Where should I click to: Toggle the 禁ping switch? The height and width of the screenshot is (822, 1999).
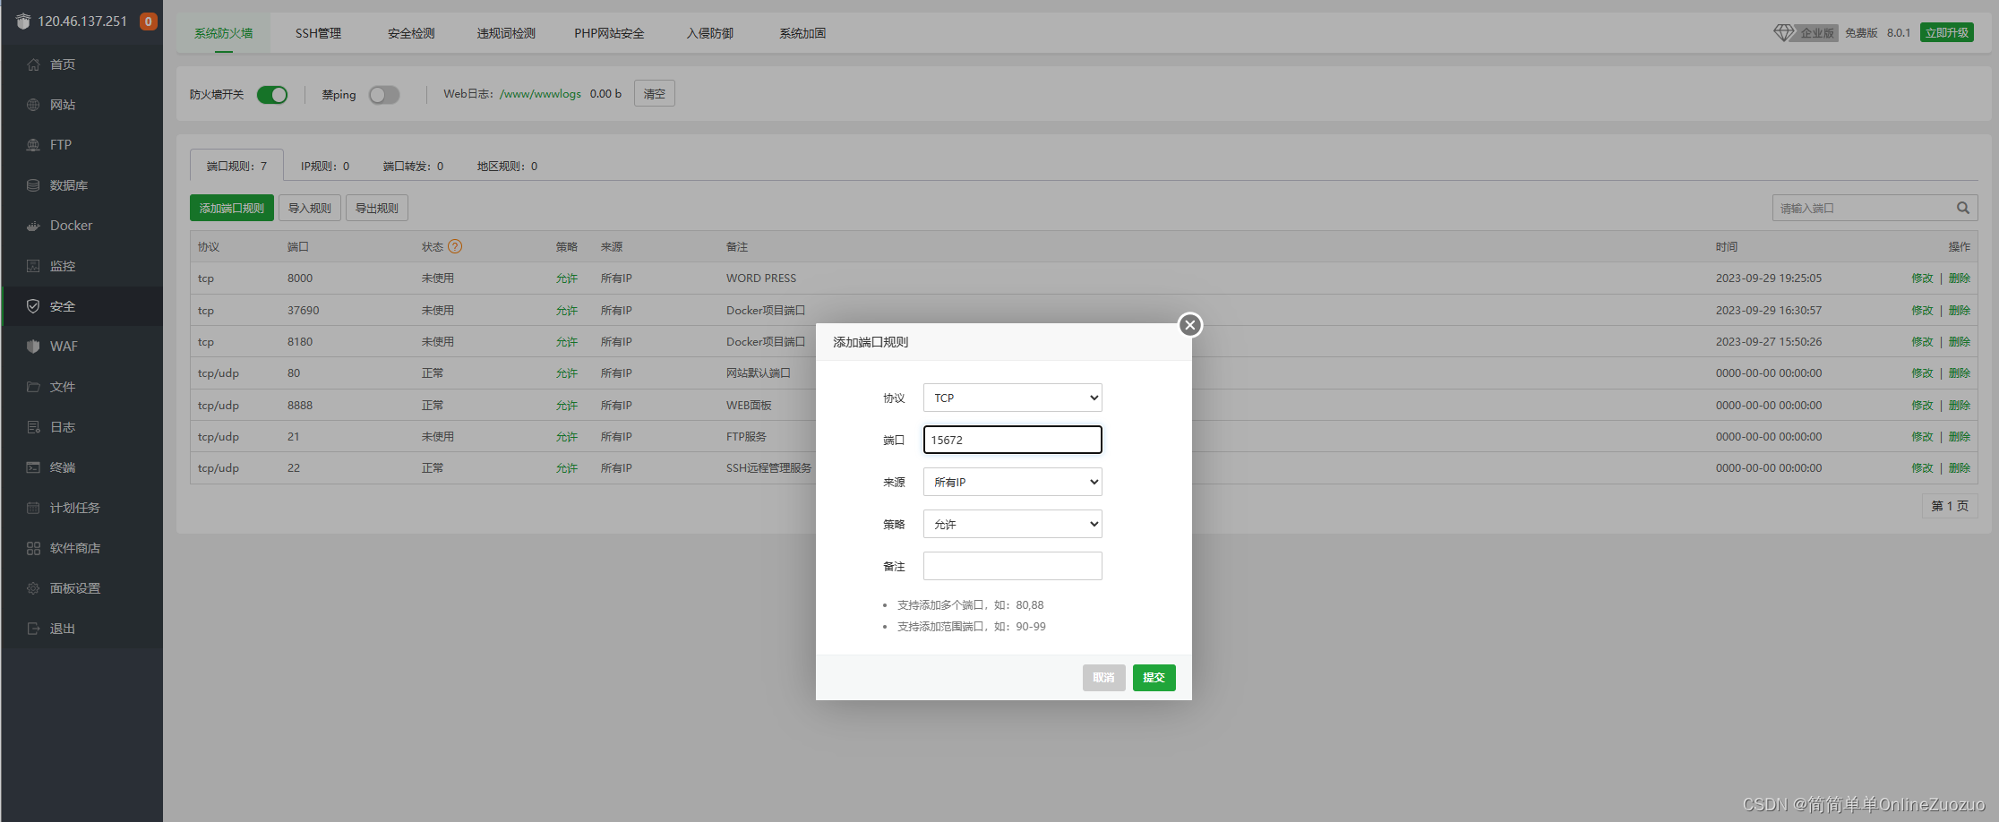(x=384, y=95)
